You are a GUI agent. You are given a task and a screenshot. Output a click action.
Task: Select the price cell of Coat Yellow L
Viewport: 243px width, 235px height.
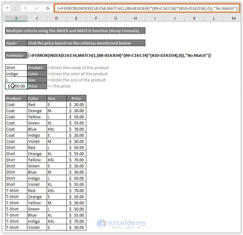pyautogui.click(x=76, y=117)
